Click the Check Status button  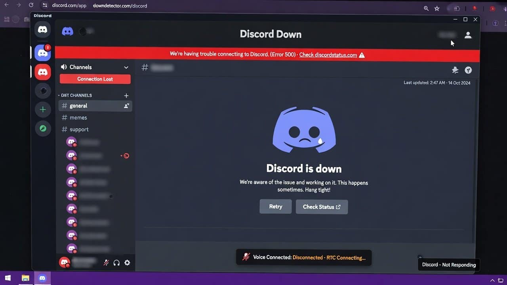coord(322,207)
